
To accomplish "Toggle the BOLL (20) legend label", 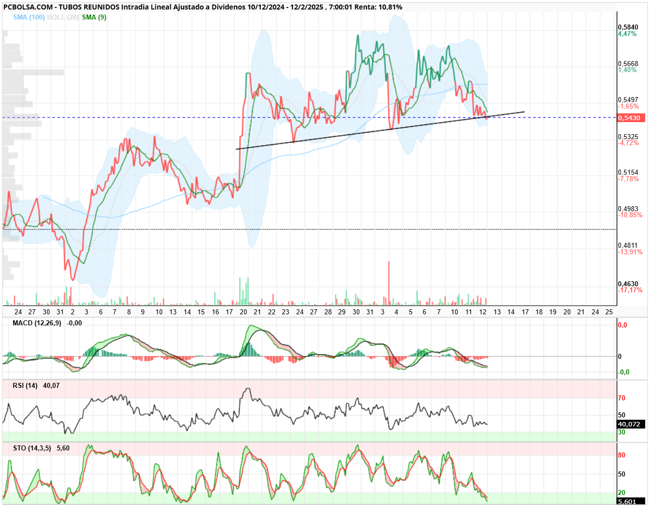I will point(63,17).
